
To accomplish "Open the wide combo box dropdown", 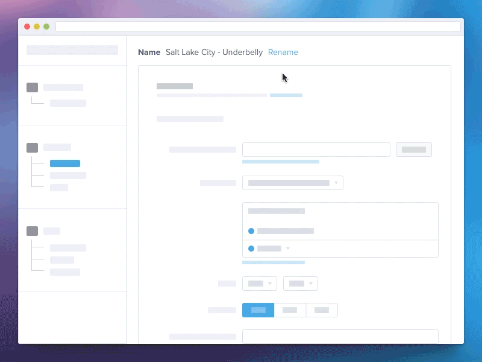I will point(293,182).
